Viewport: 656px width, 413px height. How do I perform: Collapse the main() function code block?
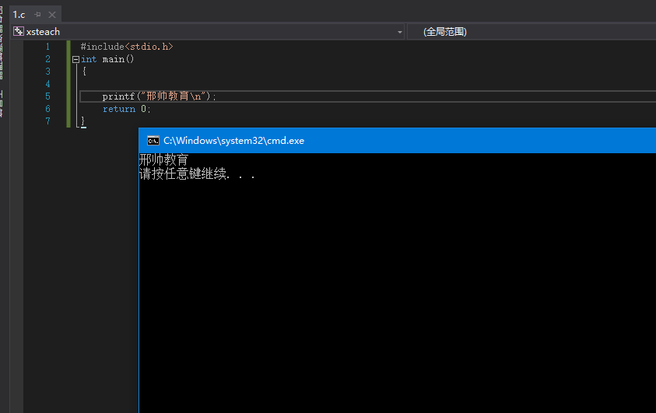(75, 59)
